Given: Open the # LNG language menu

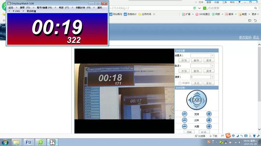Looking at the screenshot, I should (x=16, y=11).
